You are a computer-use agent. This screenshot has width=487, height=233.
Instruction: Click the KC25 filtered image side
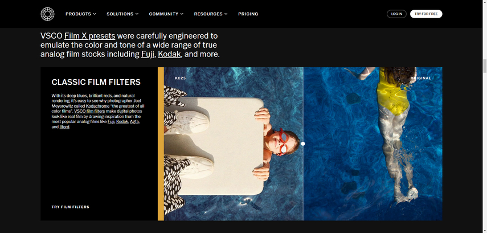pyautogui.click(x=234, y=144)
